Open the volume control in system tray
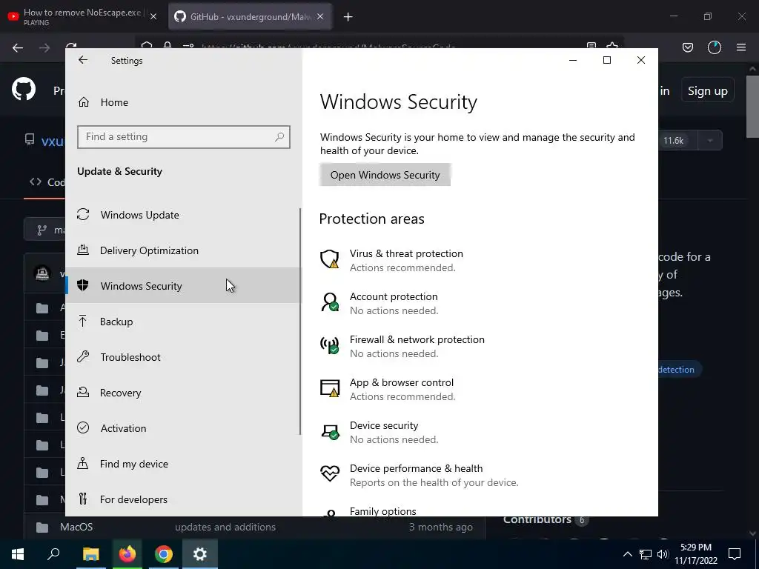 663,554
